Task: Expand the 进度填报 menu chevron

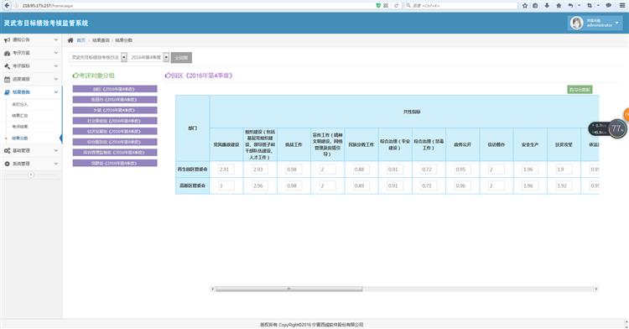Action: tap(55, 79)
